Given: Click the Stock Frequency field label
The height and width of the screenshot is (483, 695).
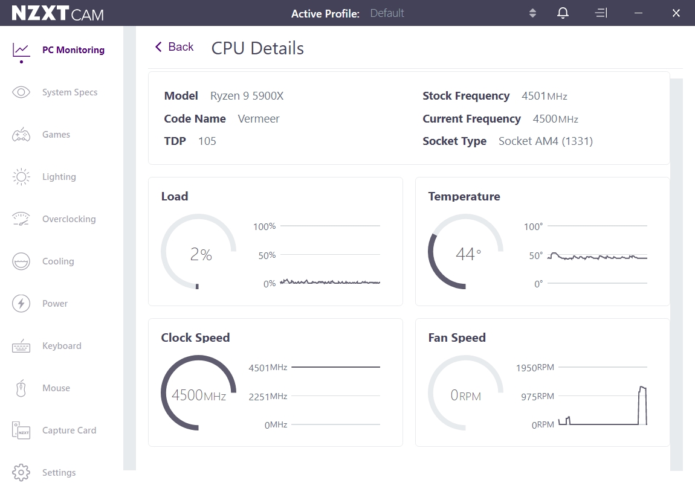Looking at the screenshot, I should [466, 96].
